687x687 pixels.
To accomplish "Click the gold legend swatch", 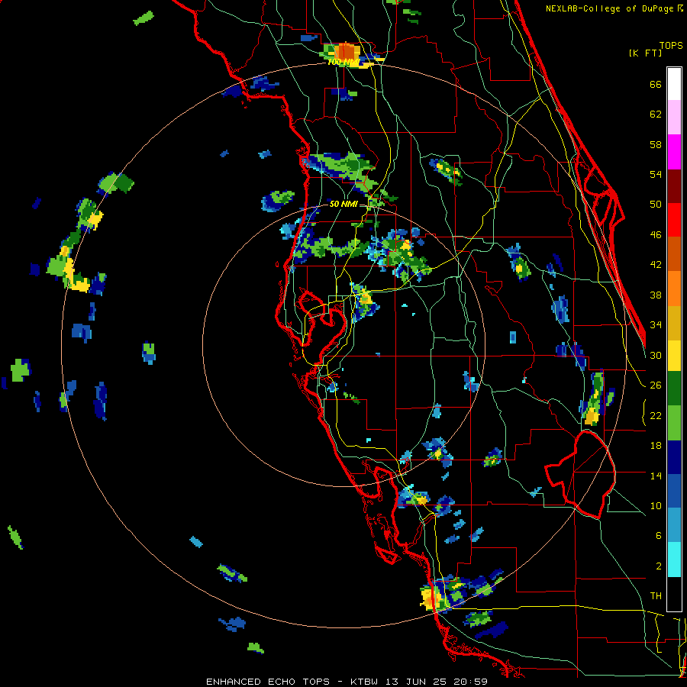I will (674, 322).
